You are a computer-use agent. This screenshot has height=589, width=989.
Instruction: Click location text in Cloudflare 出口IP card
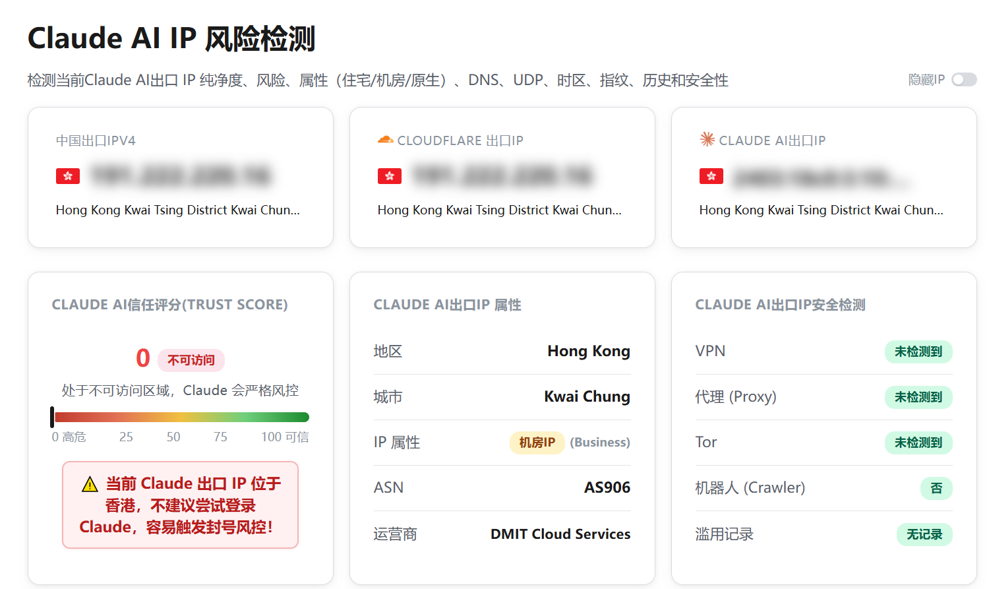tap(500, 210)
